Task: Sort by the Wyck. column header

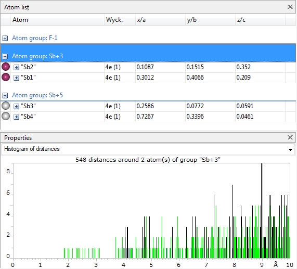Action: tap(120, 20)
